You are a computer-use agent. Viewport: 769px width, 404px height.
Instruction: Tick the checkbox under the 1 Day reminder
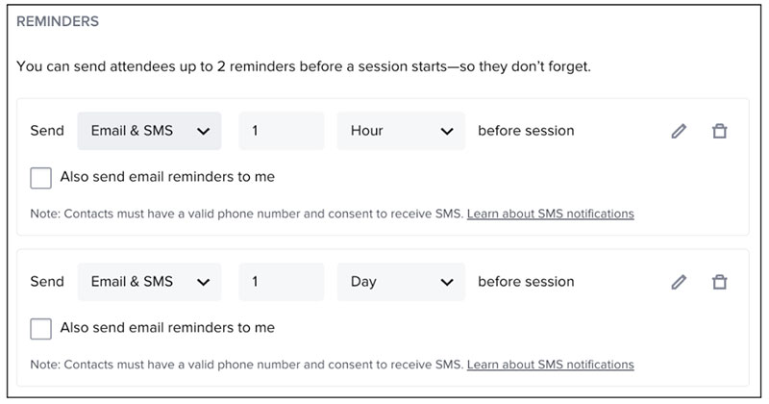pos(40,329)
